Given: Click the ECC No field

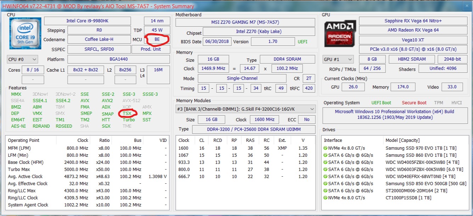Looking at the screenshot, I should [306, 120].
